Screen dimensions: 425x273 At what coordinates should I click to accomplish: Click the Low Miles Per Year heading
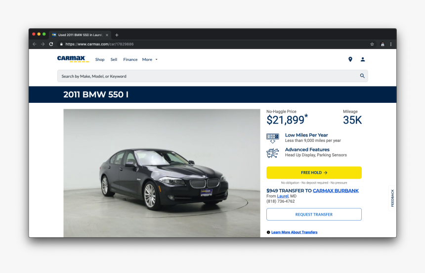tap(306, 135)
